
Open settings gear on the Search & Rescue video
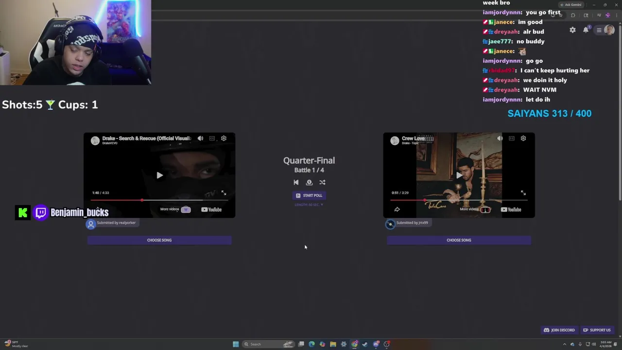224,139
